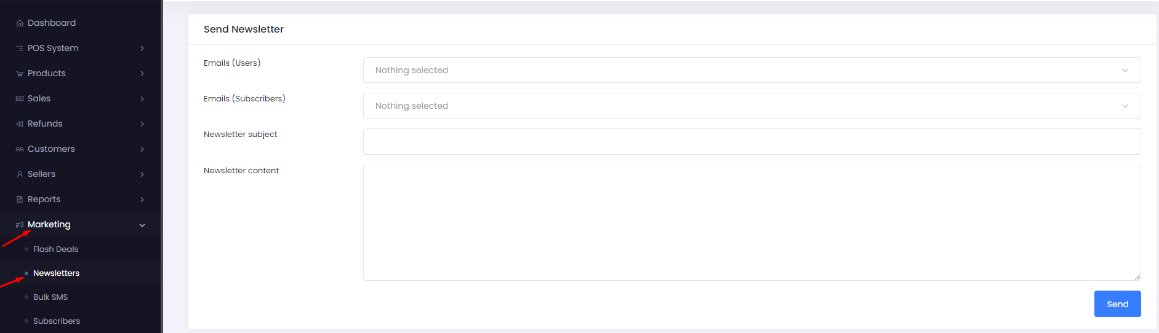Viewport: 1159px width, 333px height.
Task: Expand the Products submenu arrow
Action: coord(142,74)
